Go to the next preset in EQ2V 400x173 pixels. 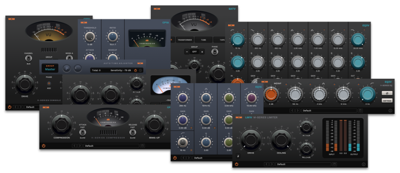[x=298, y=111]
